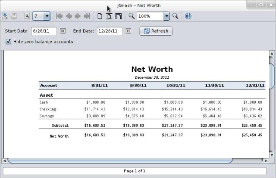The width and height of the screenshot is (276, 178).
Task: Click the Page 1 of 1 status bar
Action: coord(135,171)
